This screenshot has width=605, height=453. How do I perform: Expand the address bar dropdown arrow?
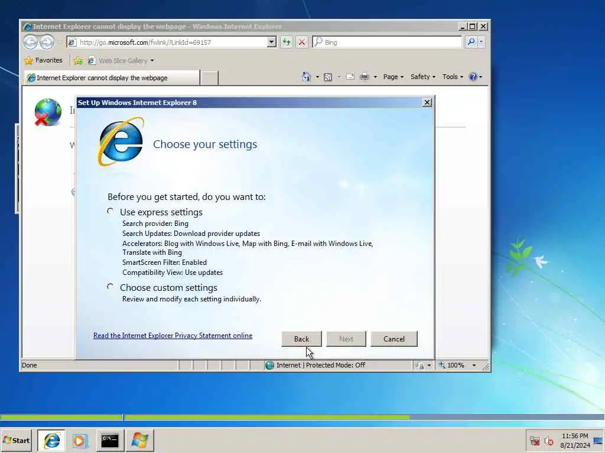click(x=272, y=42)
